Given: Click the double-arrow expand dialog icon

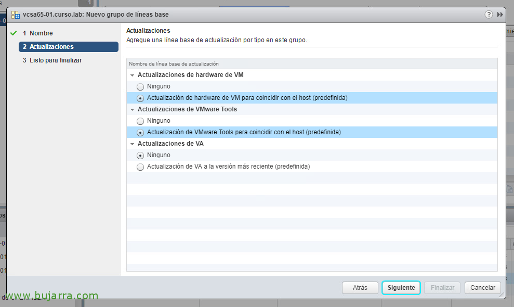Looking at the screenshot, I should tap(500, 15).
